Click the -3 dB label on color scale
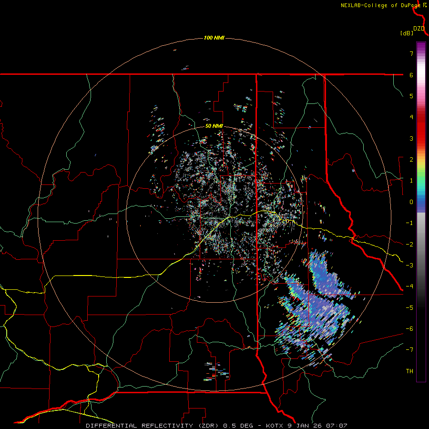429x429 pixels. (x=409, y=266)
